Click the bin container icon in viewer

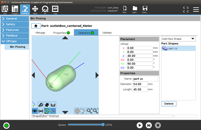click(53, 105)
